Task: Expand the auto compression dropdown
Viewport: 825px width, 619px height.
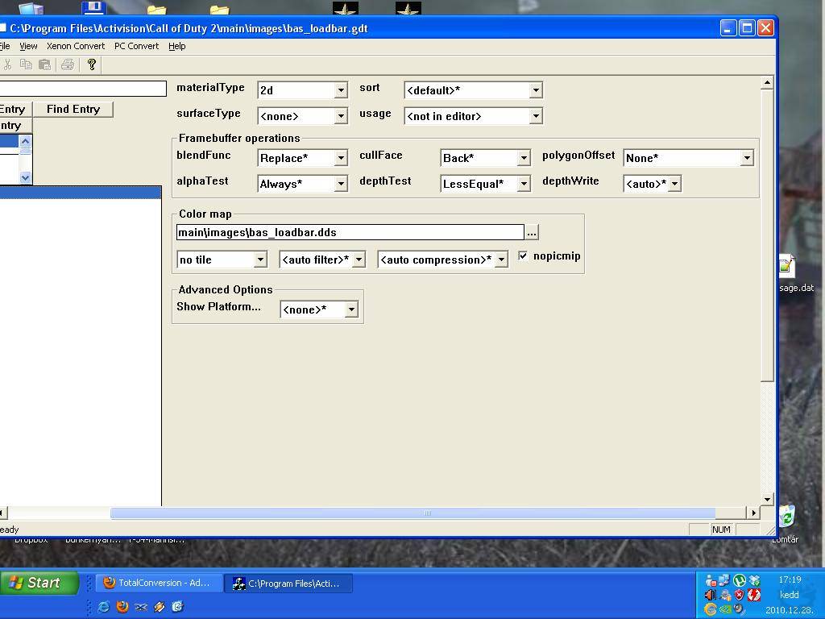Action: click(x=501, y=260)
